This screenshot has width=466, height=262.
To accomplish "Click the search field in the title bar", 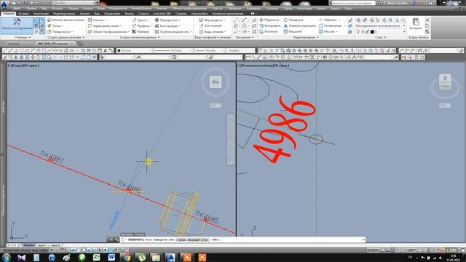I will point(353,3).
